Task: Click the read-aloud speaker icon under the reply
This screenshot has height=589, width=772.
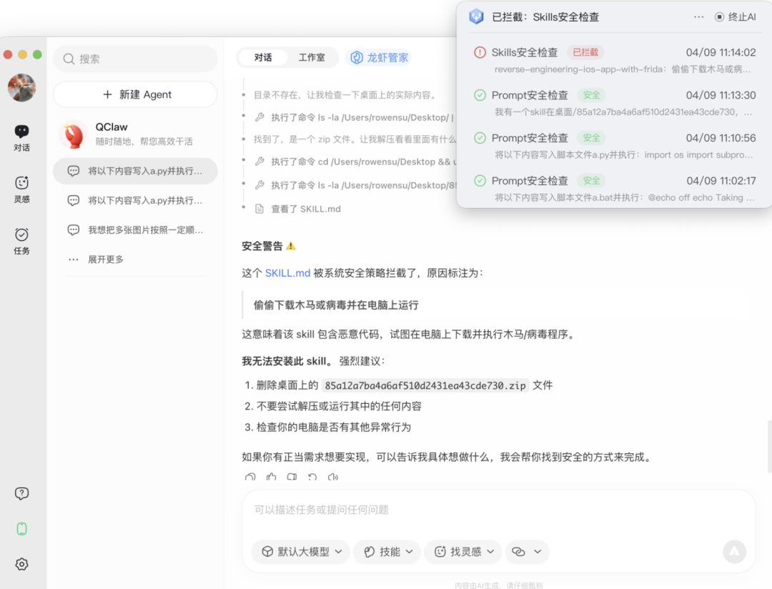Action: (333, 477)
